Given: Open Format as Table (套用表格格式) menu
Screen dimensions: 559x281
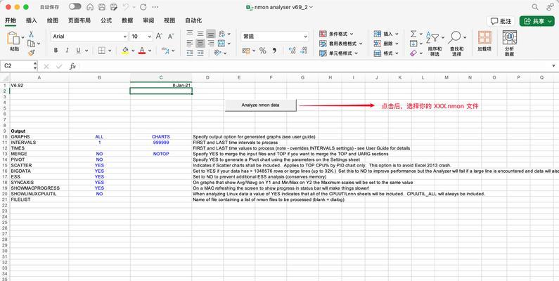Looking at the screenshot, I should pos(341,44).
